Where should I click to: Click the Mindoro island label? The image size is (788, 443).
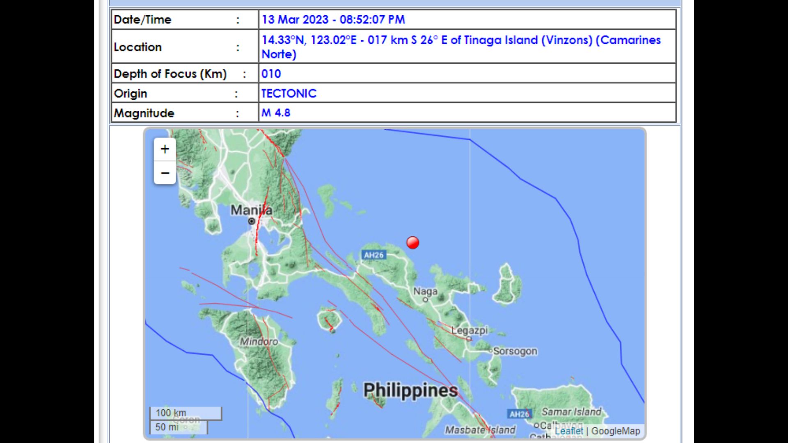[259, 341]
